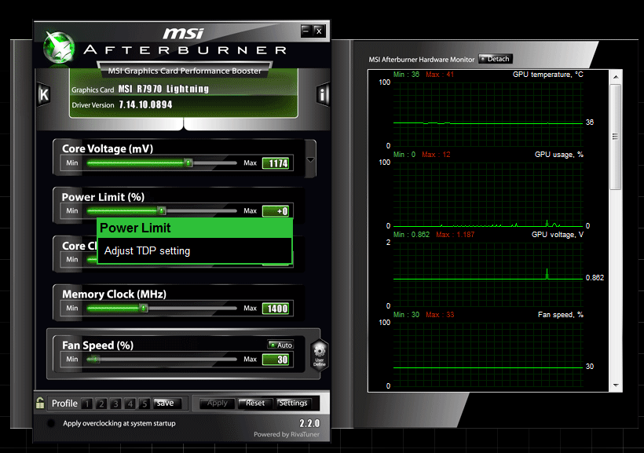Adjust the Power Limit slider handle
The width and height of the screenshot is (644, 453).
tap(162, 210)
